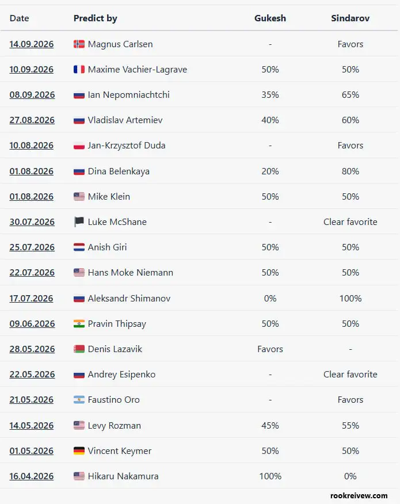Click French flag next to Maxime Vachier-Lagrave
The height and width of the screenshot is (504, 400).
[79, 70]
